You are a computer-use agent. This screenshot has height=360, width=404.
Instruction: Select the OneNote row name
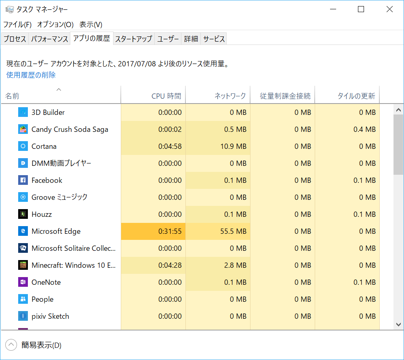[x=46, y=282]
